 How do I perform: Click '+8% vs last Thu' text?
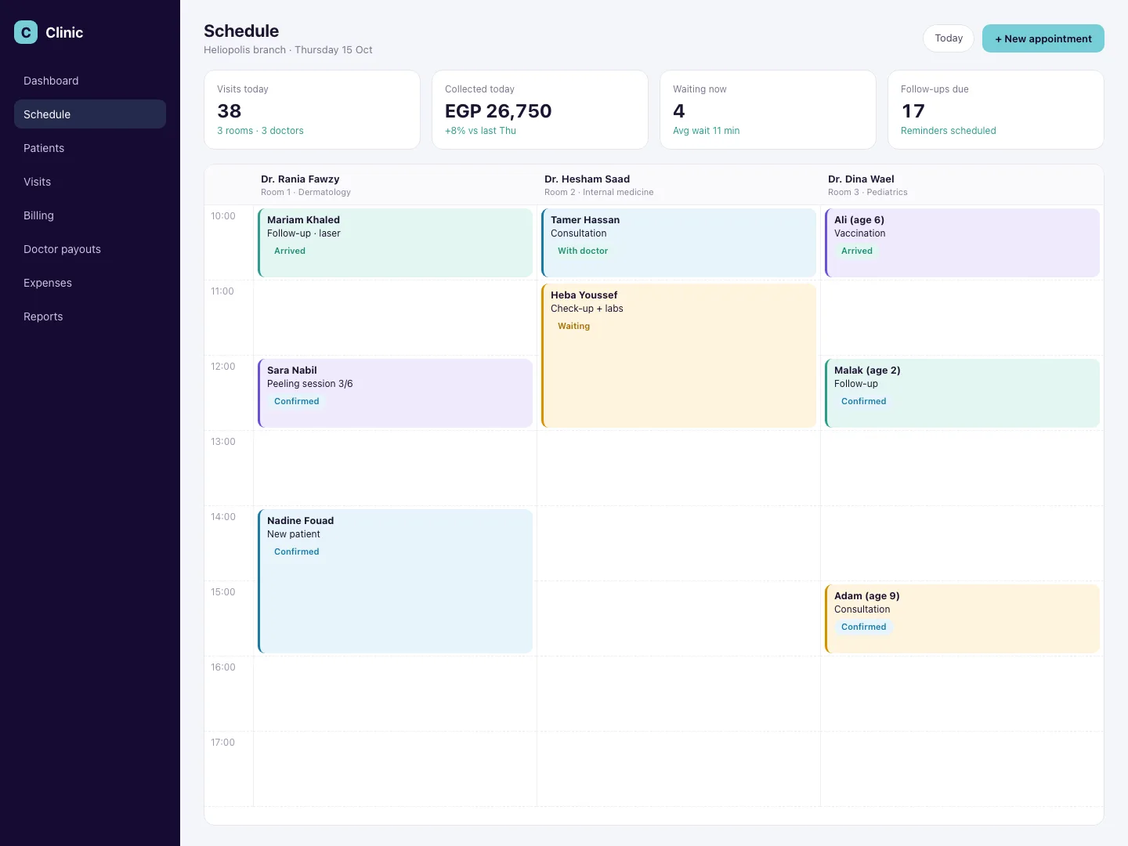pos(480,131)
